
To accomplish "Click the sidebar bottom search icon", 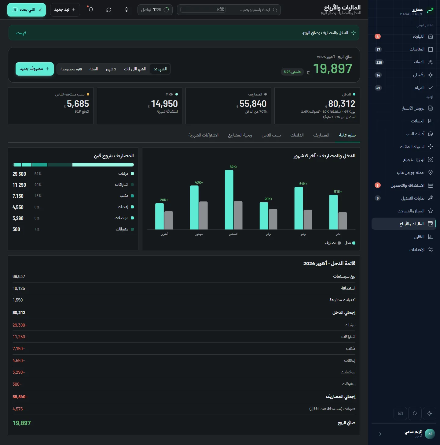I will tap(415, 413).
